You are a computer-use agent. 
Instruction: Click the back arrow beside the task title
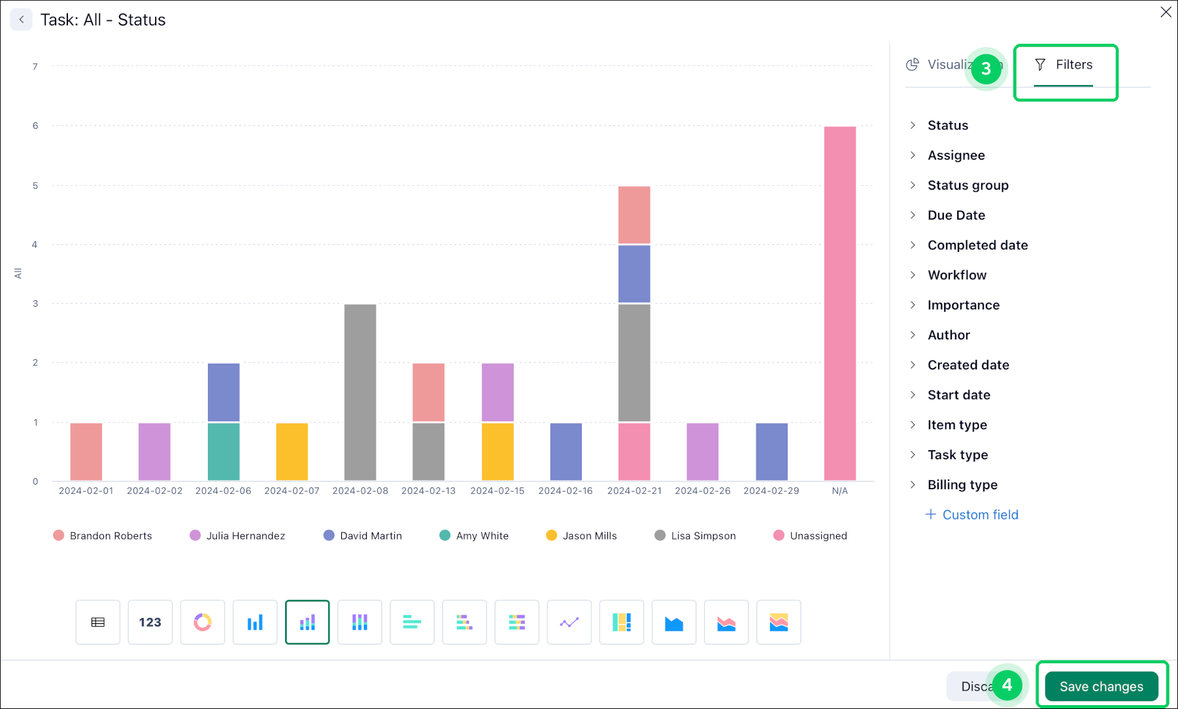[22, 20]
